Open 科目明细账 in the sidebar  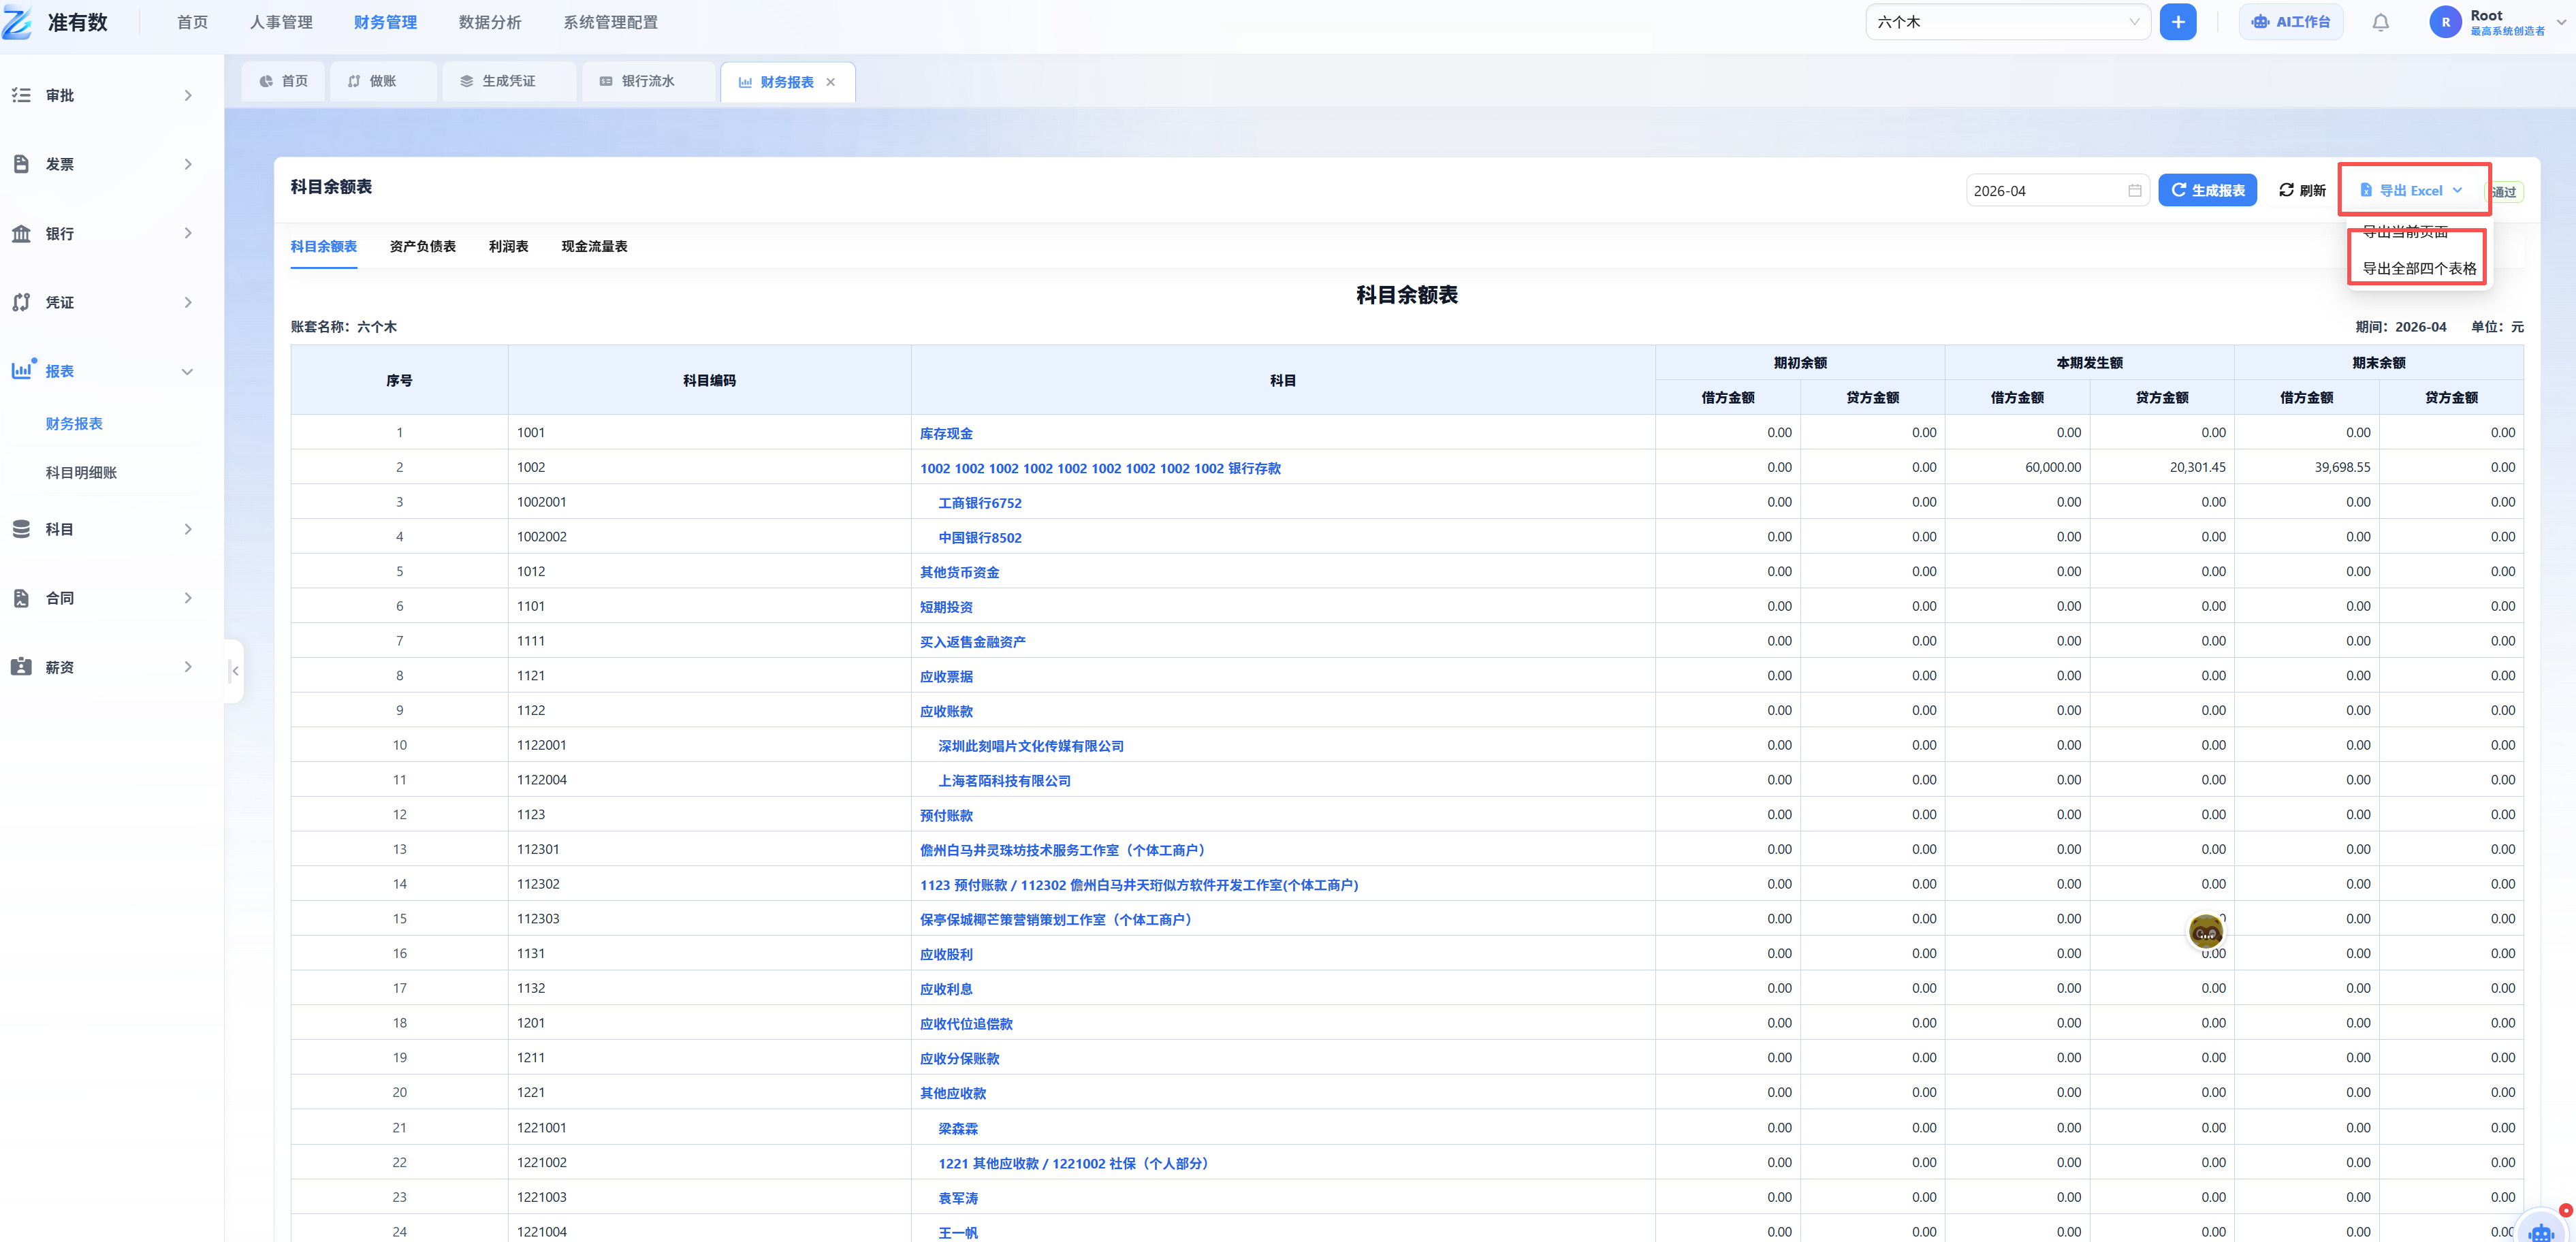81,472
